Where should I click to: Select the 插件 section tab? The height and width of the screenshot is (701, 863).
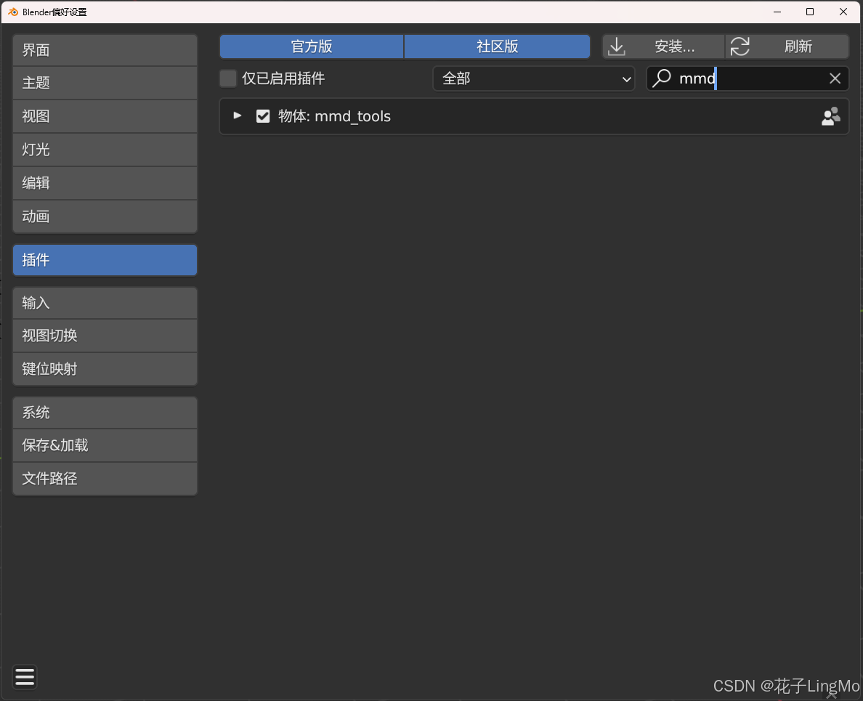pos(105,260)
